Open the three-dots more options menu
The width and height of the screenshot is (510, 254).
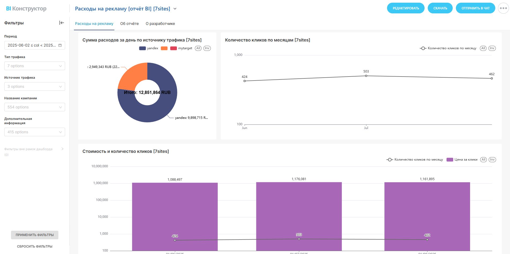503,8
